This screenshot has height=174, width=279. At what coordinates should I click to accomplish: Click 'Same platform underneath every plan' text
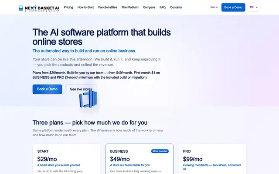point(98,133)
